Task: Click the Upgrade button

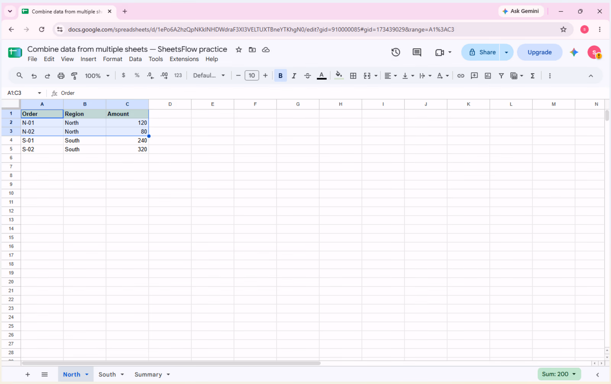Action: 540,52
